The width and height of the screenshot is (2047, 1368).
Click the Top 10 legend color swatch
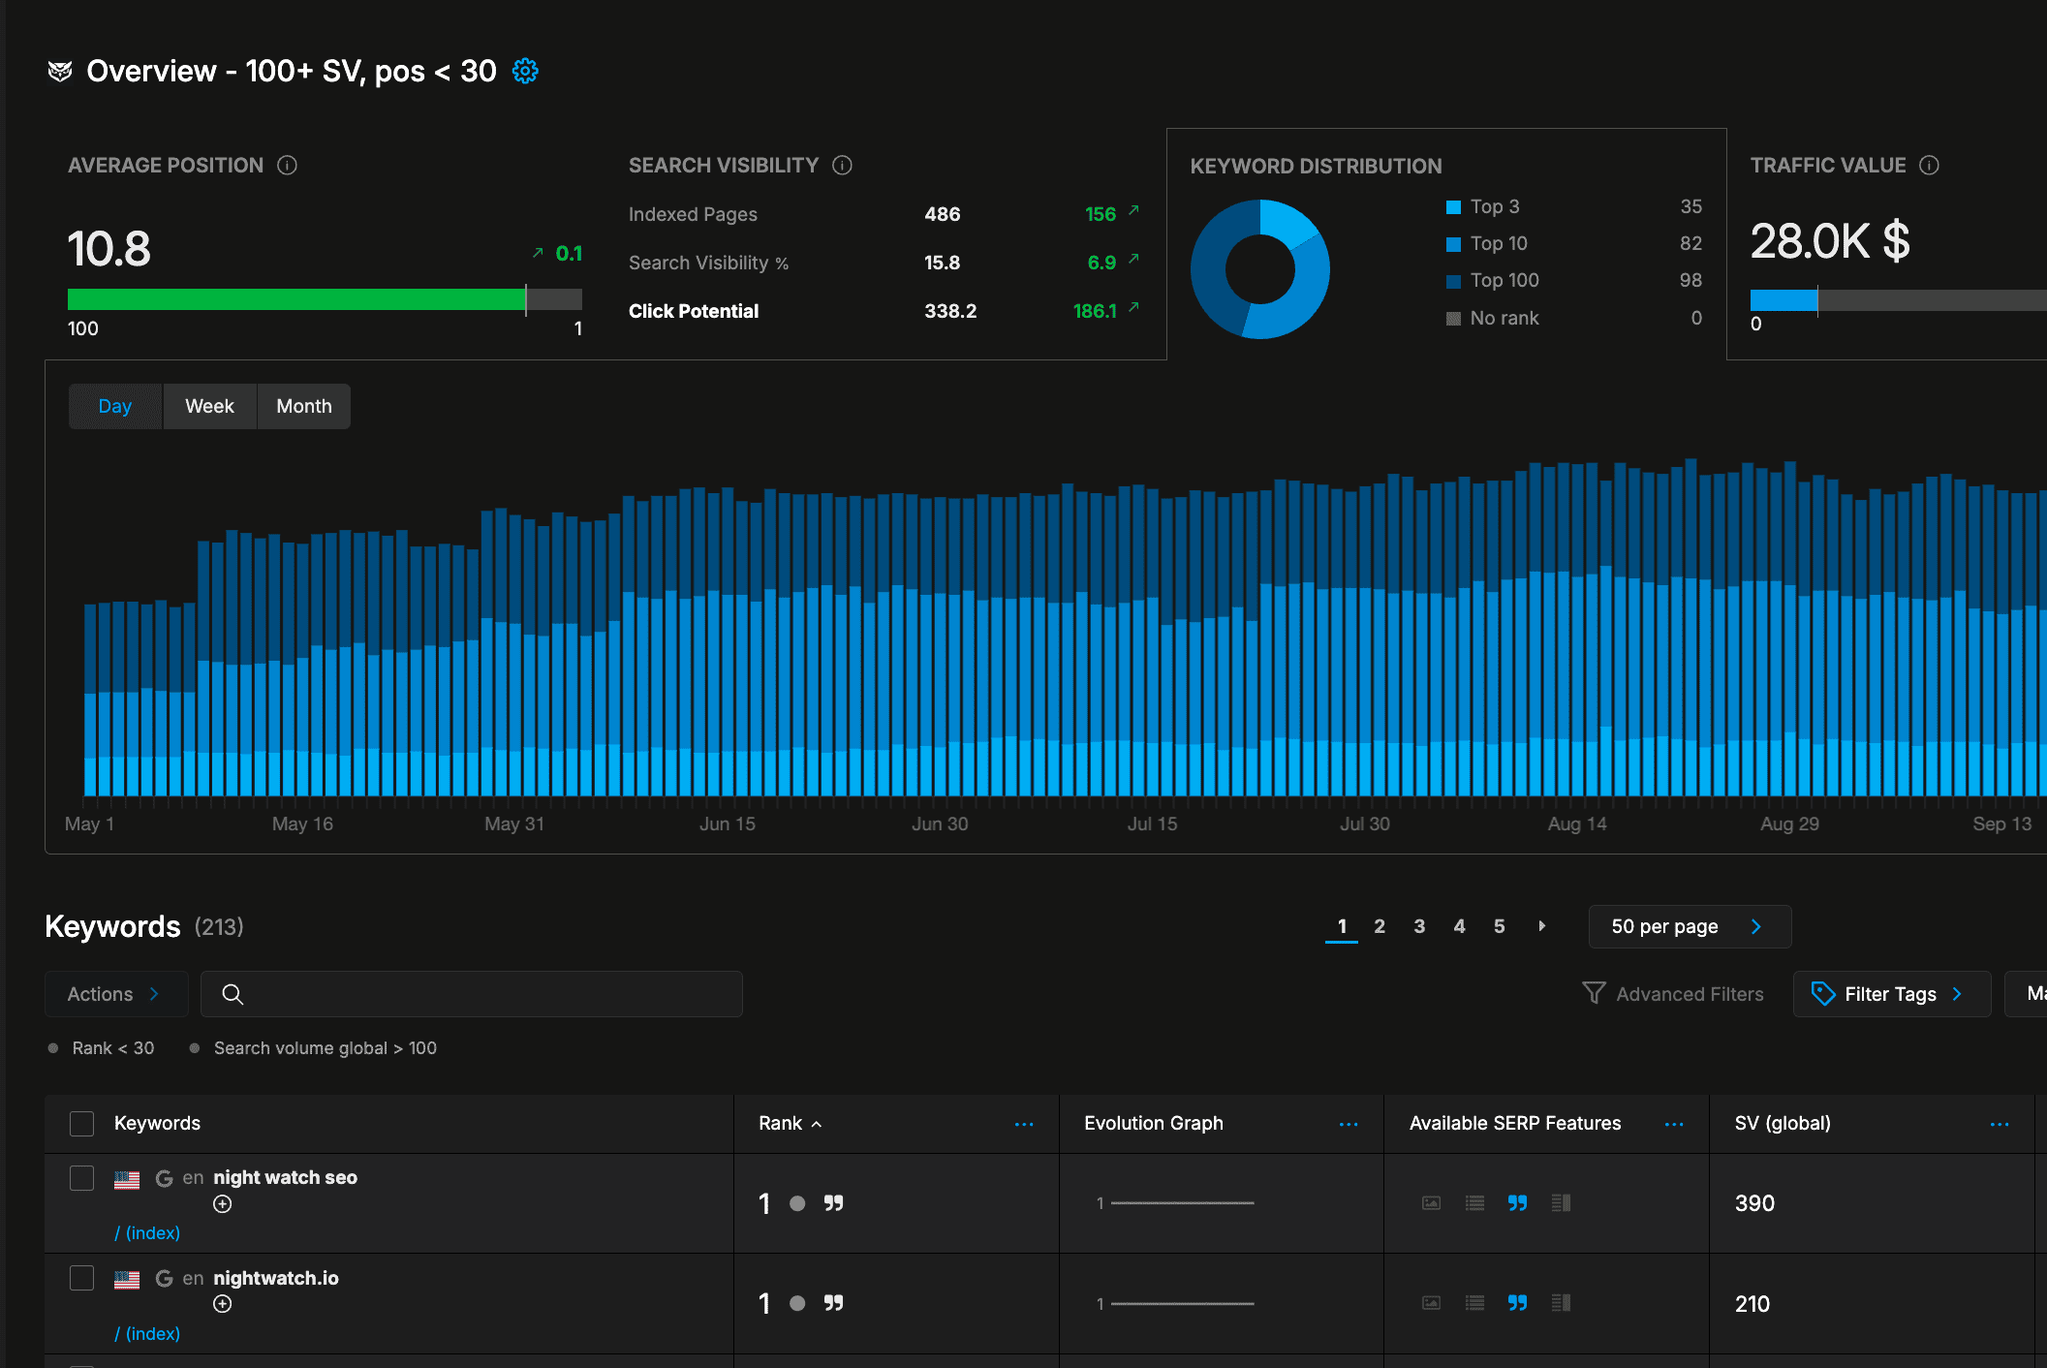1453,244
